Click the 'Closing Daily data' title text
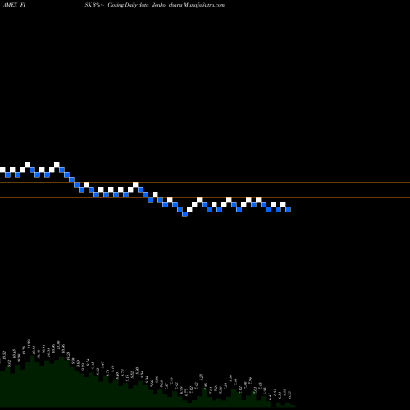Image resolution: width=410 pixels, height=410 pixels. pyautogui.click(x=128, y=5)
